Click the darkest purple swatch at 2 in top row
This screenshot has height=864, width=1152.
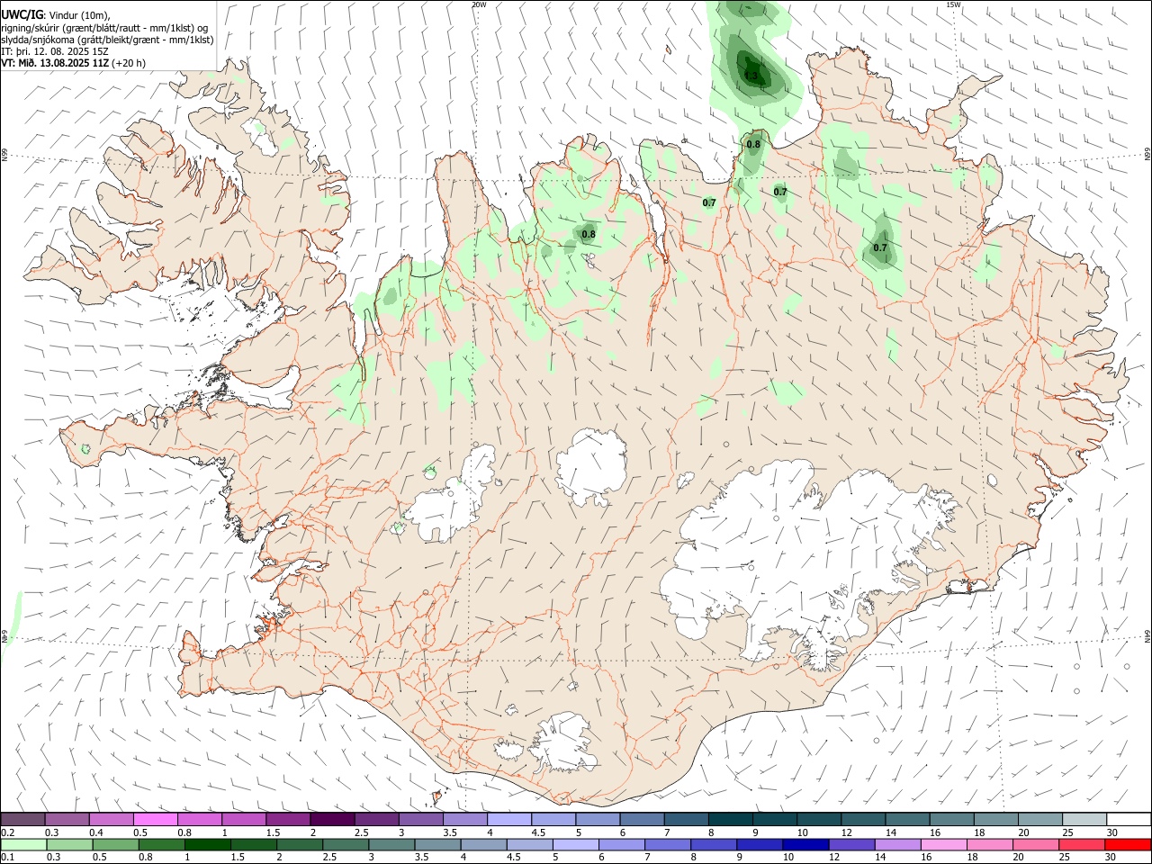click(x=332, y=819)
